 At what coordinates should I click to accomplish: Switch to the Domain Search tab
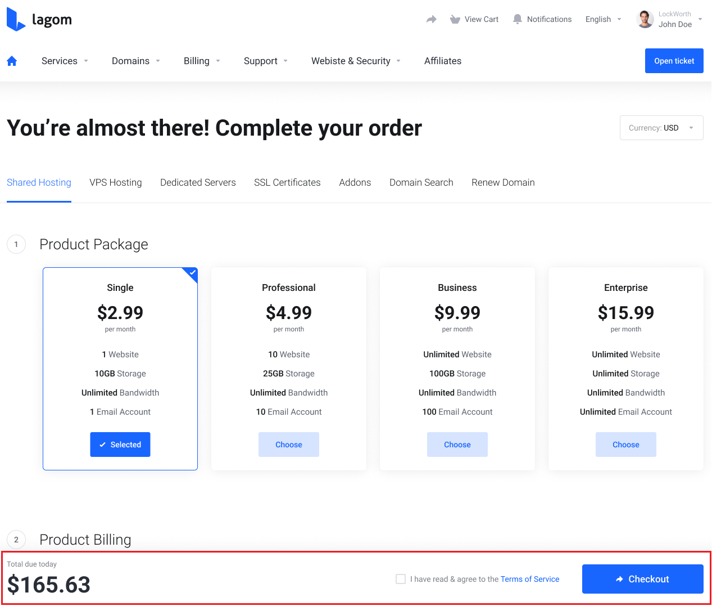coord(421,182)
